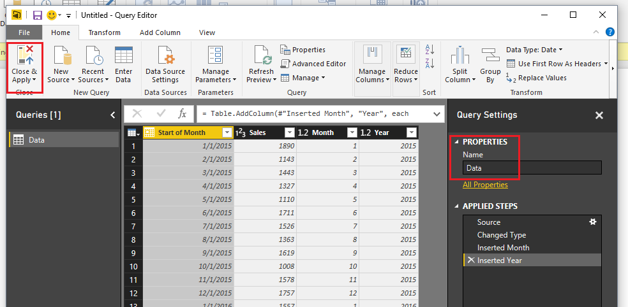
Task: Open Start of Month column filter
Action: (x=227, y=132)
